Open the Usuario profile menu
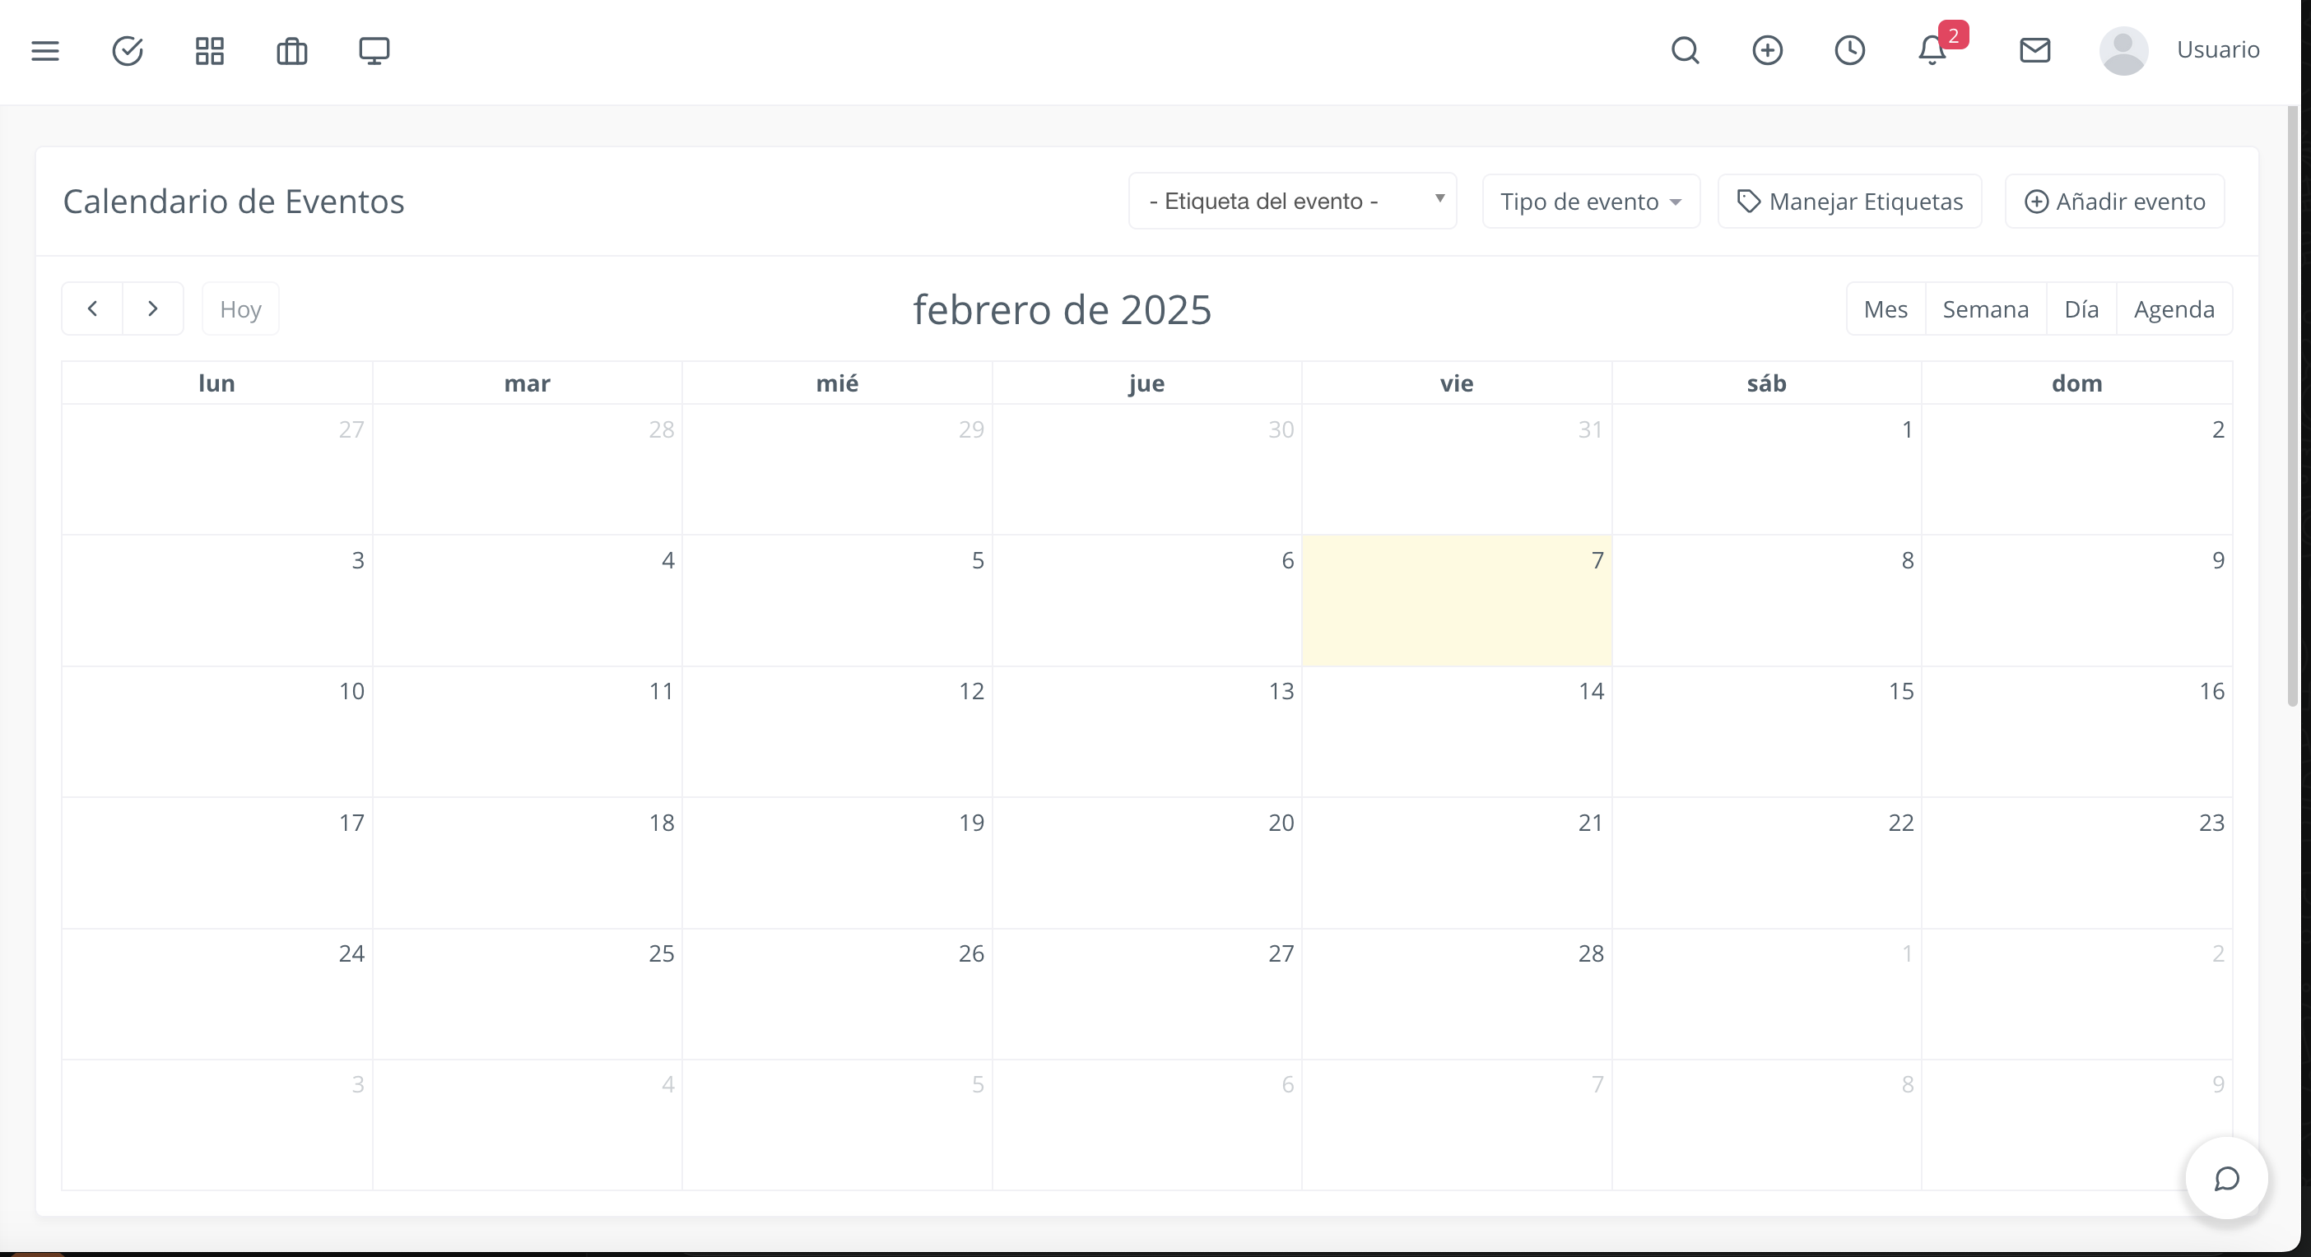The image size is (2311, 1257). tap(2180, 50)
